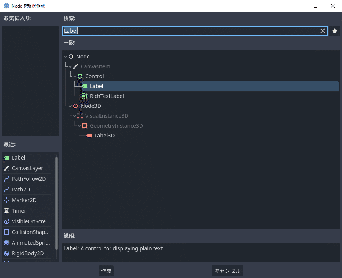This screenshot has width=342, height=278.
Task: Maximize the Node creation dialog
Action: [x=315, y=6]
